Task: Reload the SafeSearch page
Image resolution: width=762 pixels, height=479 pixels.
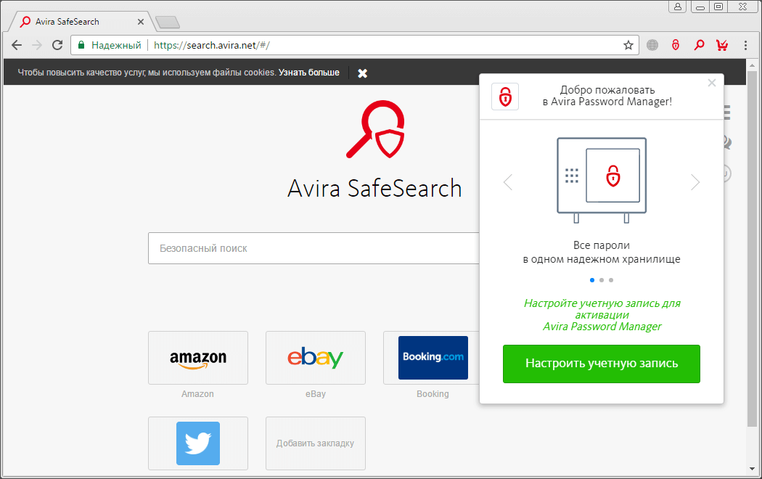Action: [57, 44]
